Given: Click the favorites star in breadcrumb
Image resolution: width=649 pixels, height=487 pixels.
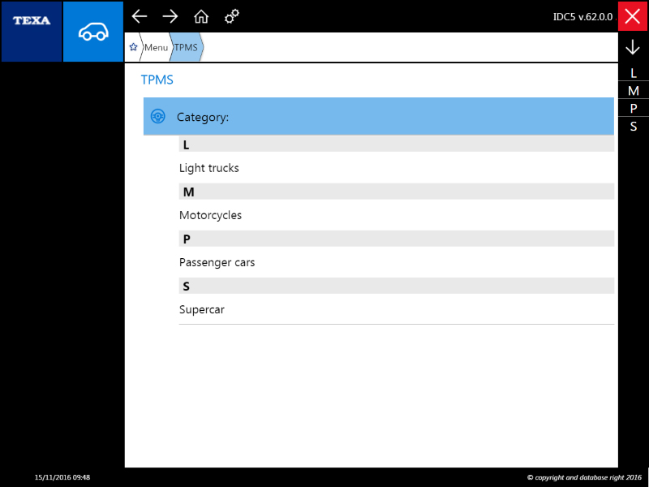Looking at the screenshot, I should click(x=133, y=48).
